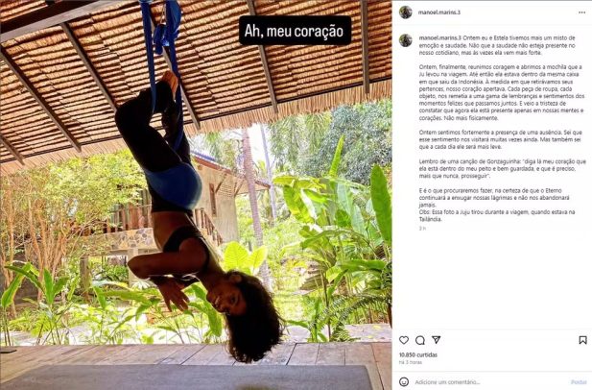Click the header profile avatar

tap(406, 12)
